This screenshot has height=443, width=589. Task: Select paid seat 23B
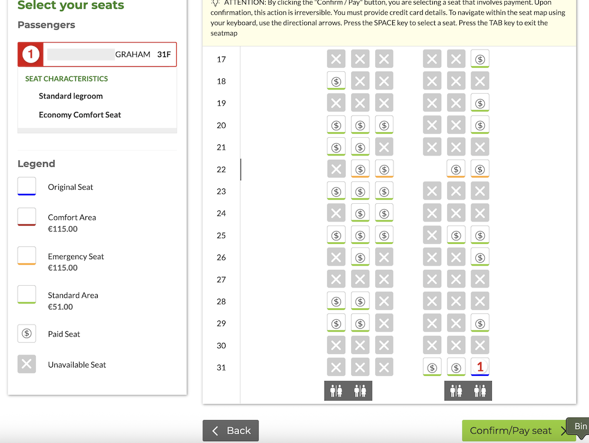pos(360,191)
